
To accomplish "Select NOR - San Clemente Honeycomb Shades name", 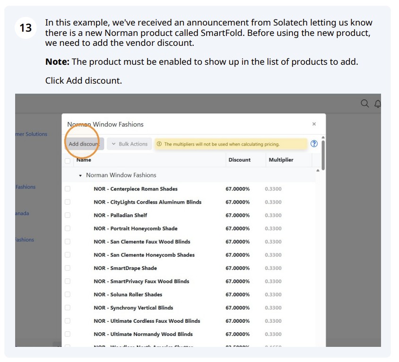I will [144, 255].
